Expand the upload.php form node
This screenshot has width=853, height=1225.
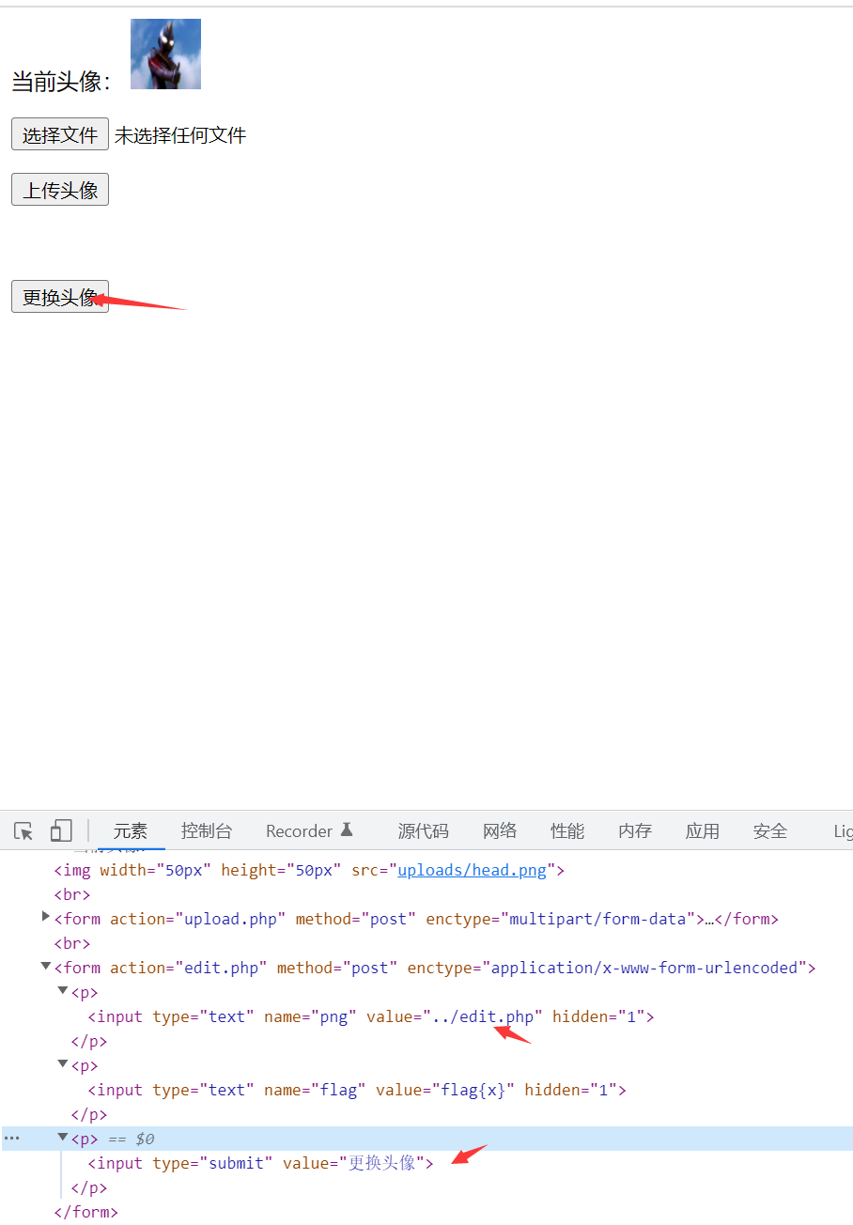coord(45,918)
